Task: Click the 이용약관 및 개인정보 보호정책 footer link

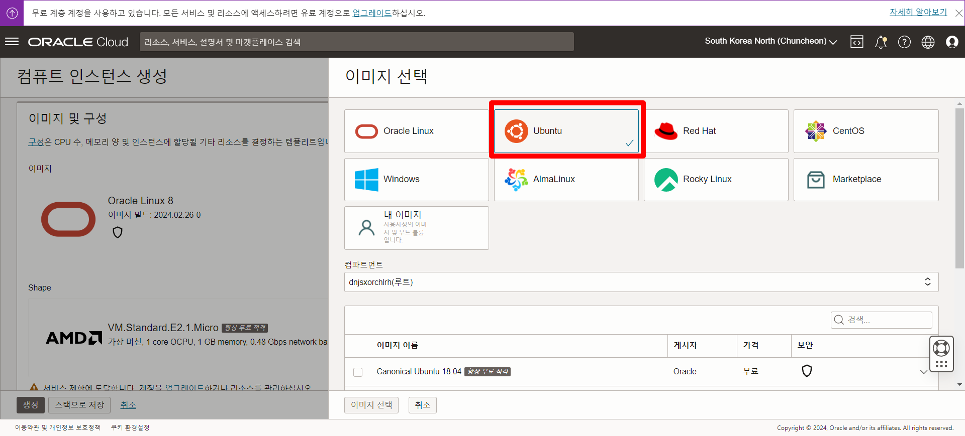Action: [57, 427]
